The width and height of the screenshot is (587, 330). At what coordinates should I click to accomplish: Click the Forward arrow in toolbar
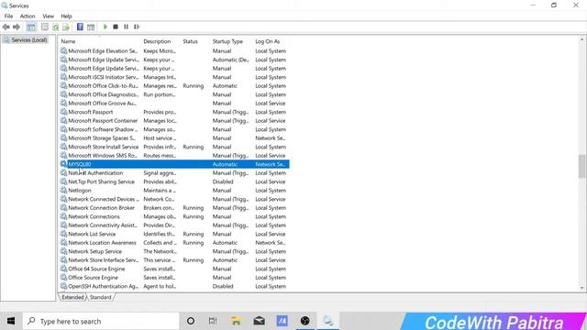pos(17,27)
